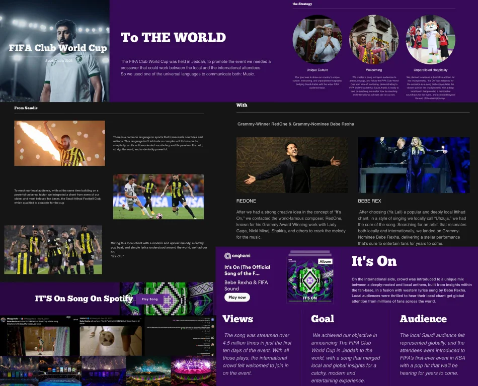Click the From Saudis section label
Image resolution: width=478 pixels, height=386 pixels.
26,108
